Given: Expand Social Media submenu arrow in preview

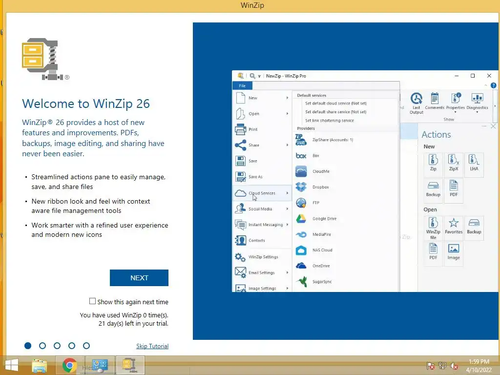Looking at the screenshot, I should pos(287,209).
